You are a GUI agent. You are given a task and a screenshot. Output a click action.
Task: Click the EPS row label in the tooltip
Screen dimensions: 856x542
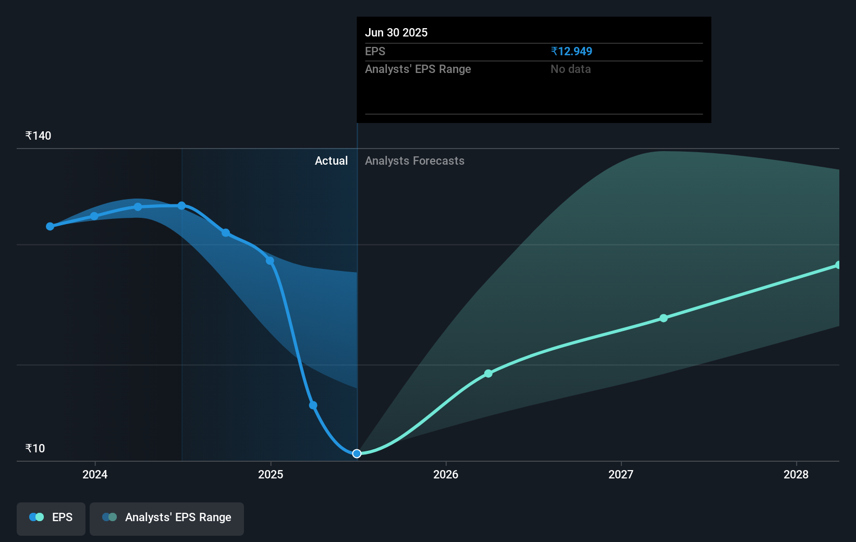click(x=375, y=51)
